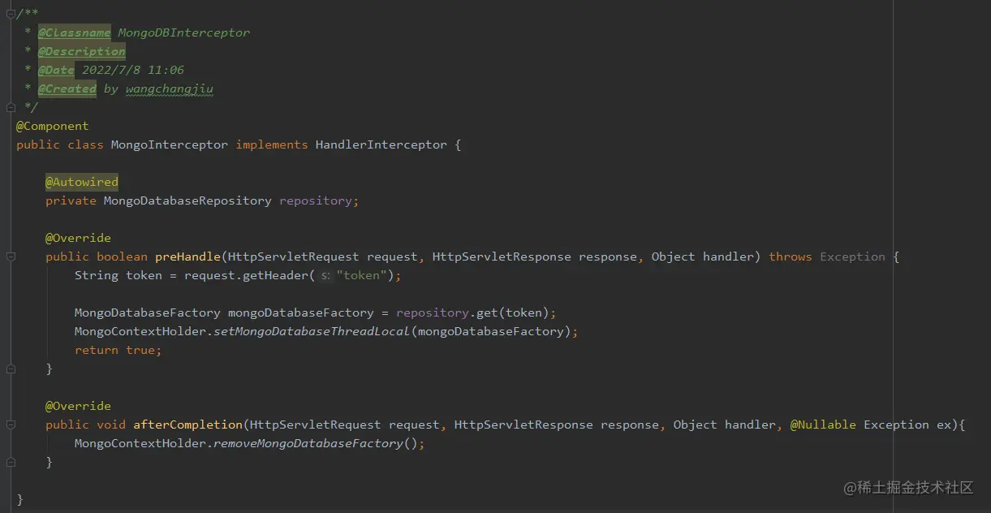Click the repository.get(token) call
991x513 pixels.
click(473, 313)
